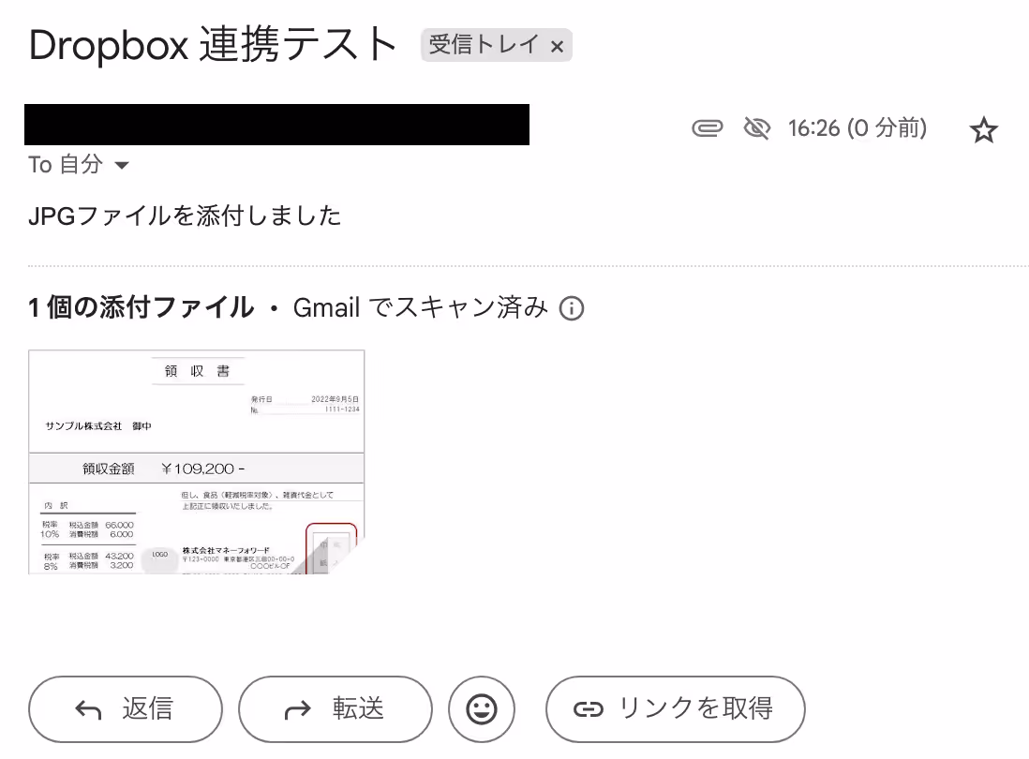
Task: Open the Gmail scan info icon
Action: 571,307
